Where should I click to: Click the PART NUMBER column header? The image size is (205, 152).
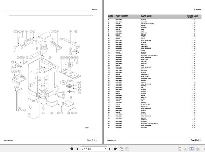[122, 16]
